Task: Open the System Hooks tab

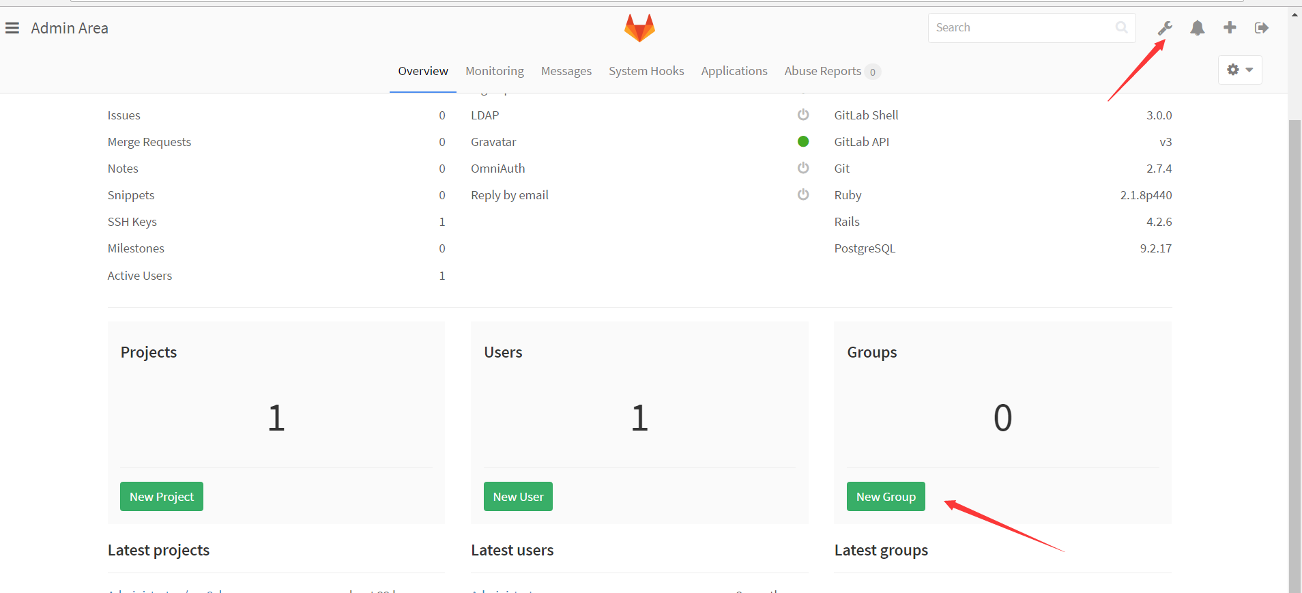Action: coord(646,71)
